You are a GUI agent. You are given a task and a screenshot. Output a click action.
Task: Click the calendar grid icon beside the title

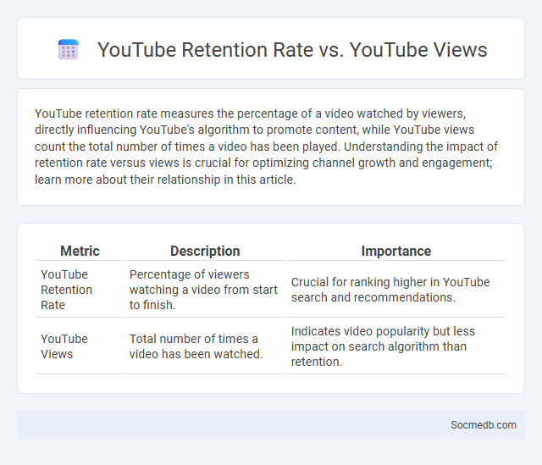69,49
